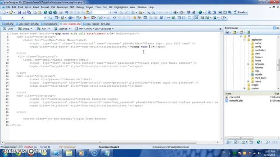Image resolution: width=280 pixels, height=157 pixels.
Task: Open the Project menu
Action: click(89, 7)
